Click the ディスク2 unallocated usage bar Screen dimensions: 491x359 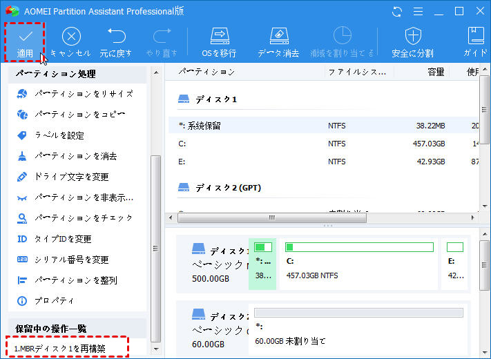tap(358, 312)
